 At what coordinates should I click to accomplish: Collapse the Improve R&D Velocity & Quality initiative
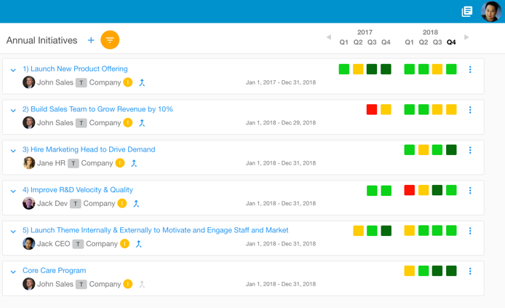point(13,191)
